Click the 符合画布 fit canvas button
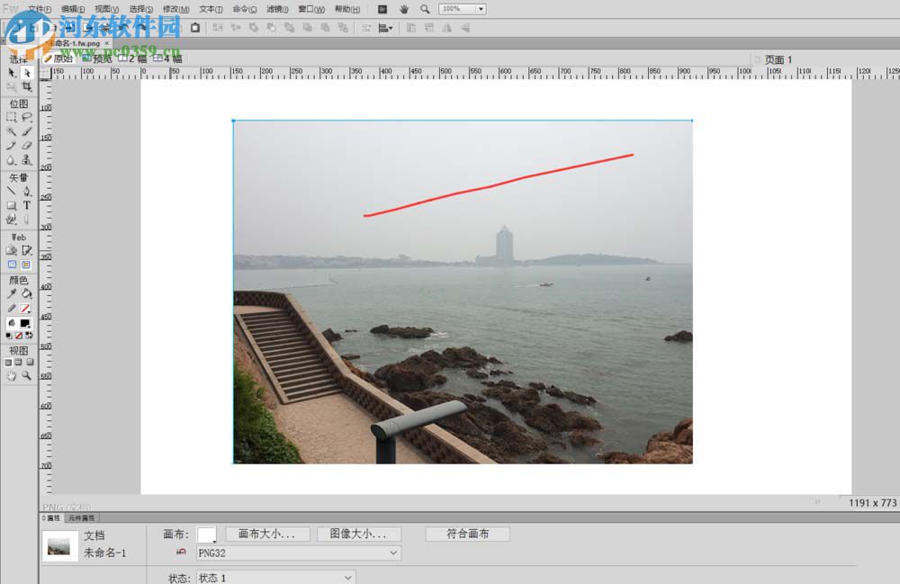Image resolution: width=900 pixels, height=584 pixels. click(x=468, y=535)
